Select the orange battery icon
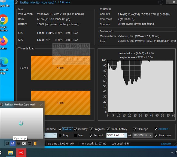This screenshot has width=177, height=157. [x=35, y=143]
